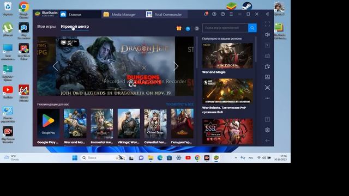This screenshot has height=196, width=349.
Task: Click the taskbar search box
Action: pos(103,158)
